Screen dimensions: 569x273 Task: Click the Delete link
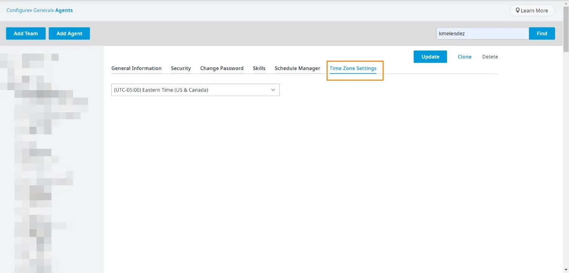(x=490, y=57)
